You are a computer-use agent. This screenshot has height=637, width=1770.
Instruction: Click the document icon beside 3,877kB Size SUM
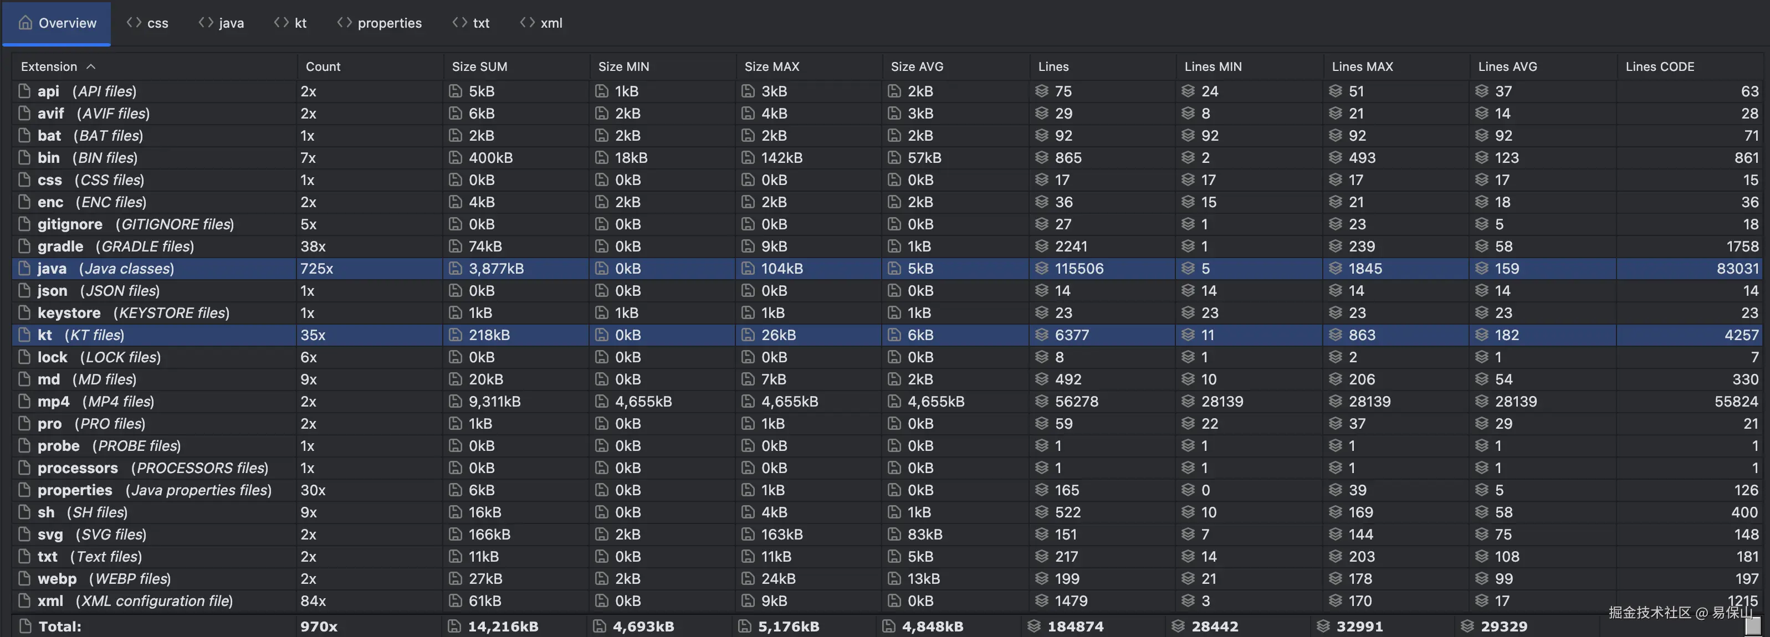point(455,269)
